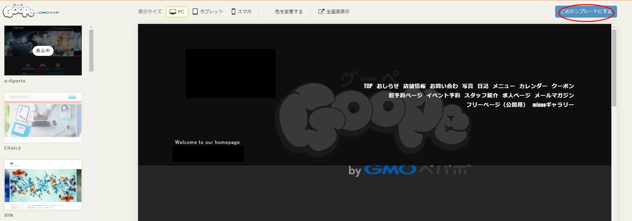Click the preview pane scrollbar thumb
This screenshot has width=632, height=221.
614,68
